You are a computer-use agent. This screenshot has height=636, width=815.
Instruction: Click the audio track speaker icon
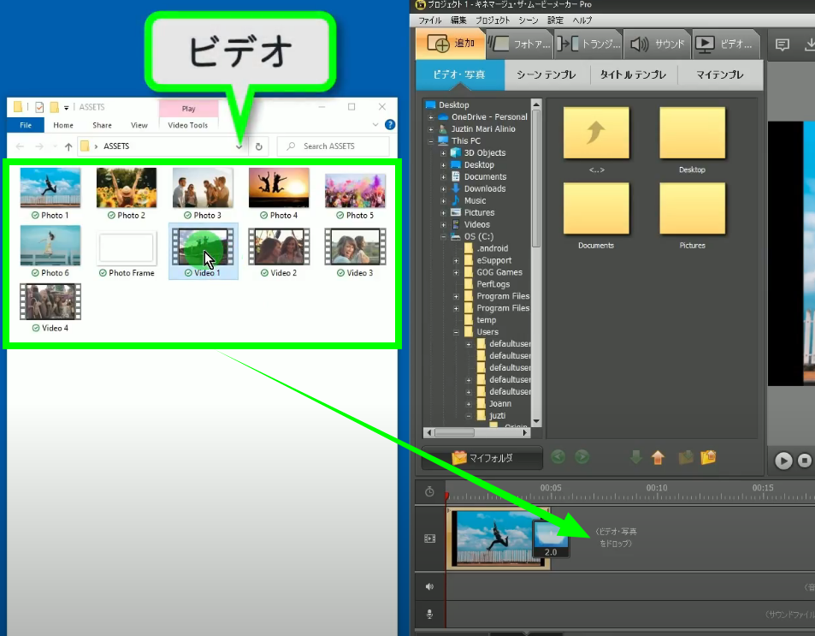[x=429, y=587]
